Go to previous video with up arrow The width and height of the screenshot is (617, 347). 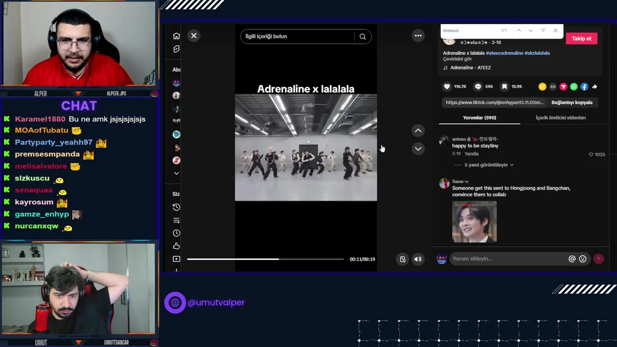418,131
